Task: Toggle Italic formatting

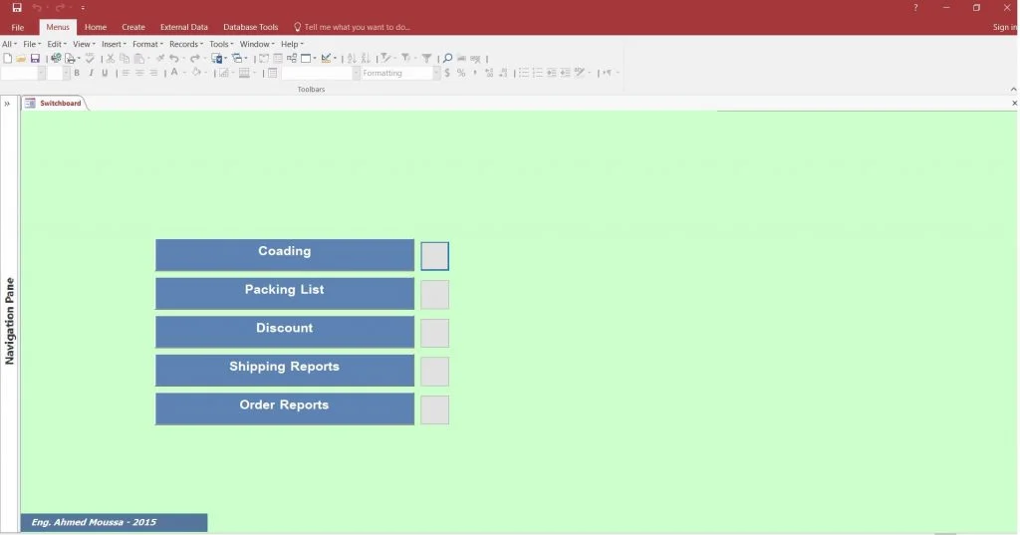Action: pyautogui.click(x=91, y=73)
